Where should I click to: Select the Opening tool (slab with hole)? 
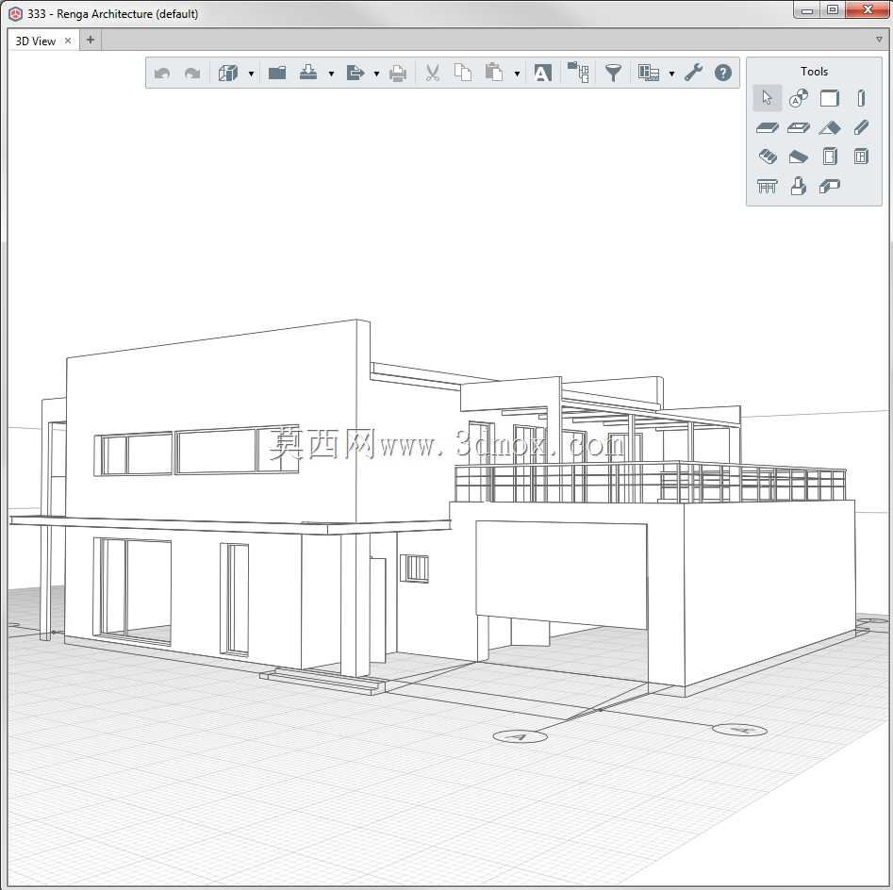799,128
